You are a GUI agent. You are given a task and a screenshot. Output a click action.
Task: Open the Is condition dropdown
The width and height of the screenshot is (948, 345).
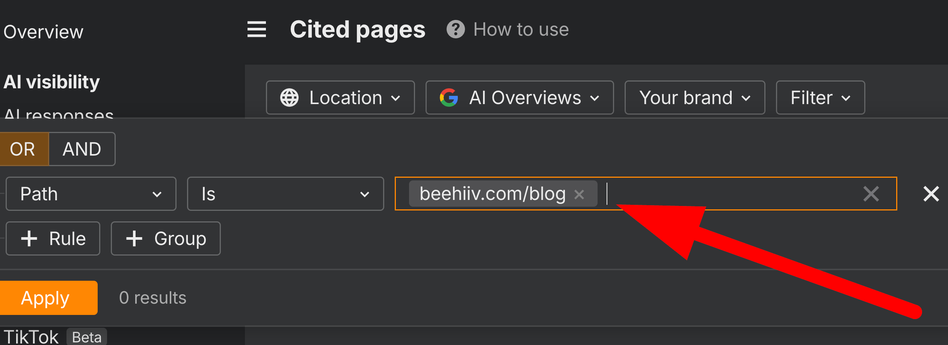[285, 194]
